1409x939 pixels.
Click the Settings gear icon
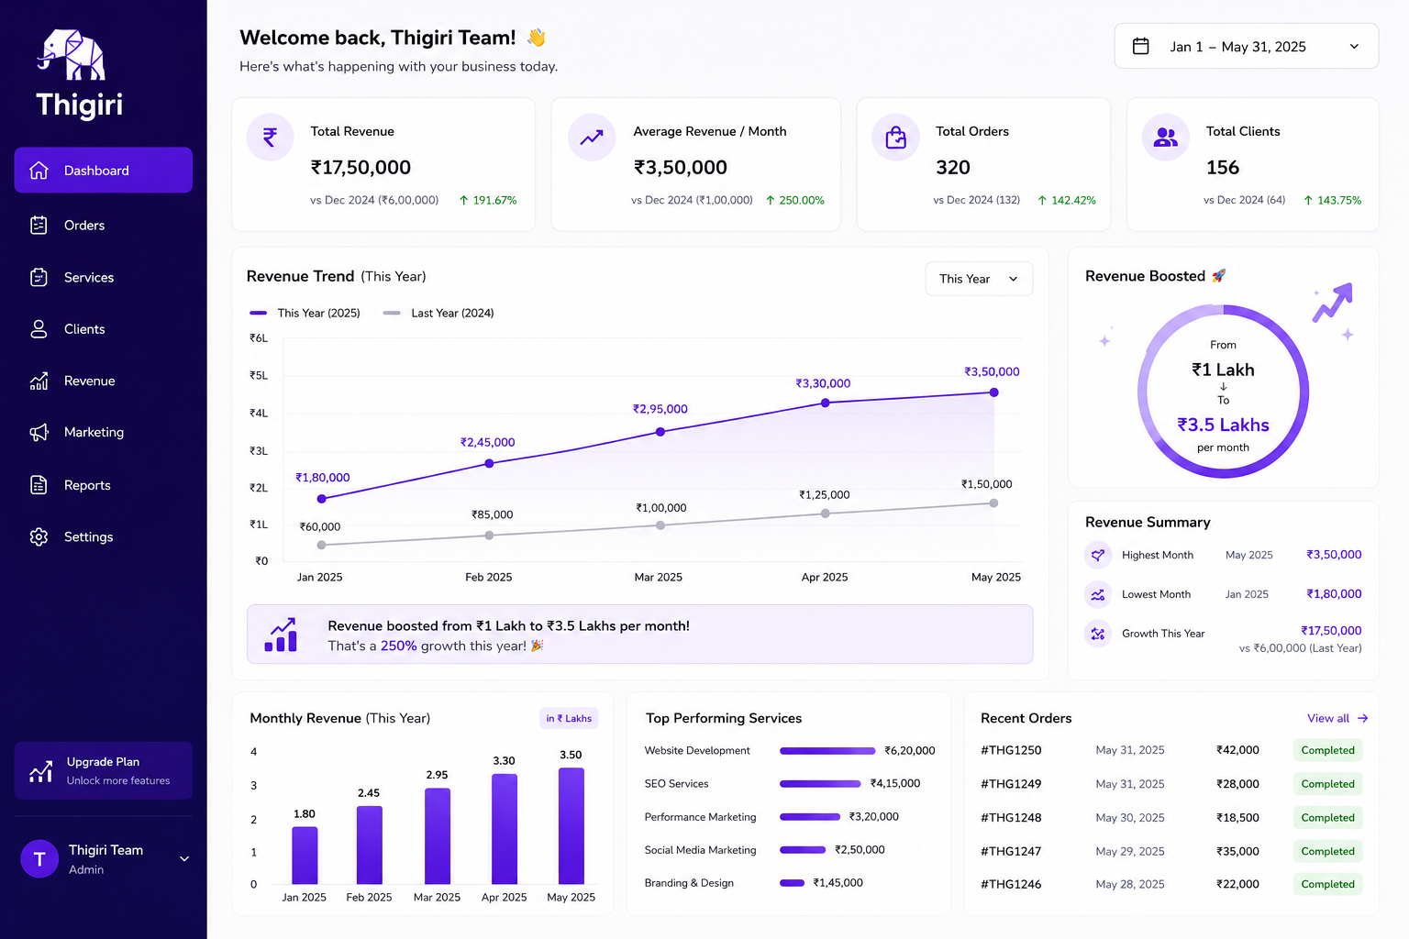[39, 536]
